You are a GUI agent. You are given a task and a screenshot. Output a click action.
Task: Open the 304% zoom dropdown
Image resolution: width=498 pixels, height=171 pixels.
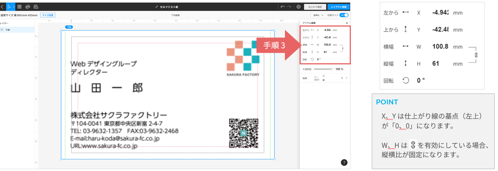tap(319, 15)
